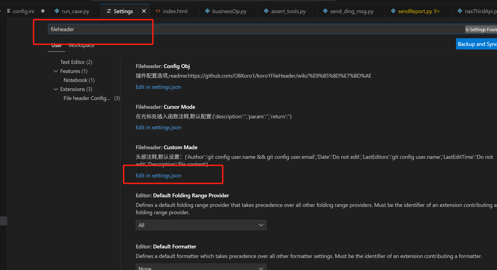Viewport: 497px width, 270px height.
Task: Click the Python icon on businessOp.py tab
Action: click(207, 11)
